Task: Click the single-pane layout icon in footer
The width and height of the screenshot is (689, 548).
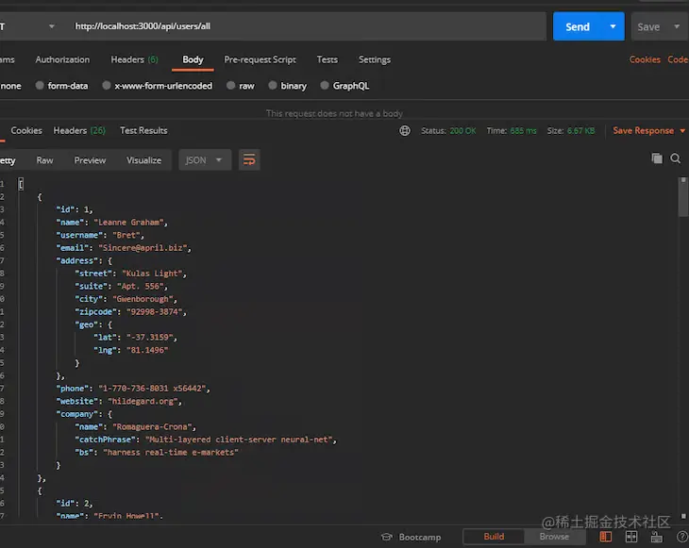Action: pos(606,537)
